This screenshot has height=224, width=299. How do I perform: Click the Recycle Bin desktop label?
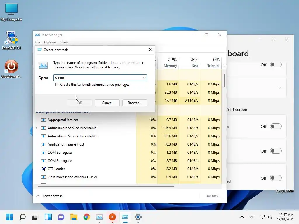[x=284, y=191]
